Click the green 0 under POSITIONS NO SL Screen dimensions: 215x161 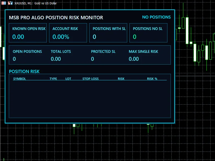(135, 37)
